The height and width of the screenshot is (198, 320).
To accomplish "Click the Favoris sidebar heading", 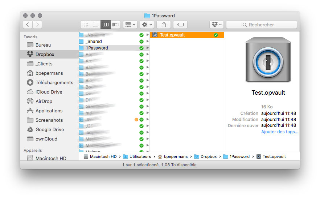I will pyautogui.click(x=30, y=37).
